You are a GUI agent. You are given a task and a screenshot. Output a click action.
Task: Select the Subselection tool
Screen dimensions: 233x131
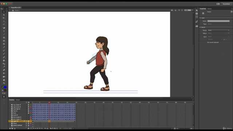tap(4, 15)
